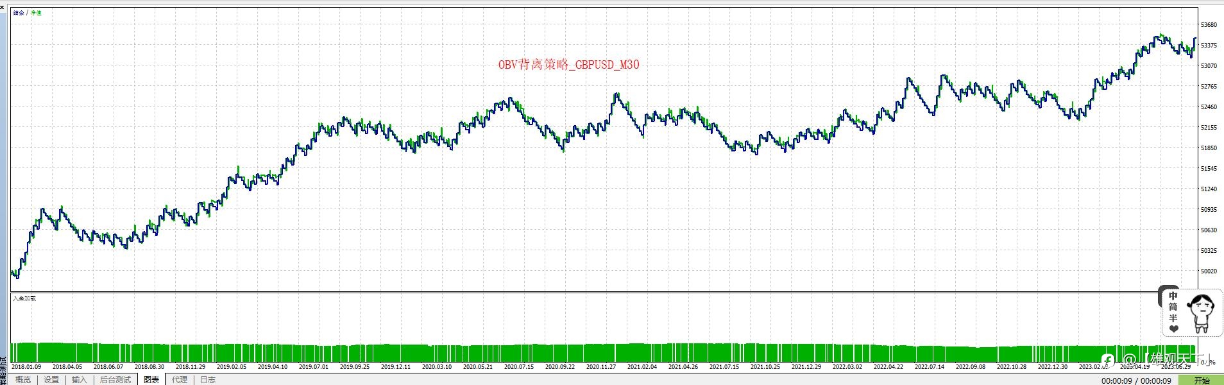Click the 2019.02.05 date label
Screen dimensions: 1224x385
(x=232, y=367)
